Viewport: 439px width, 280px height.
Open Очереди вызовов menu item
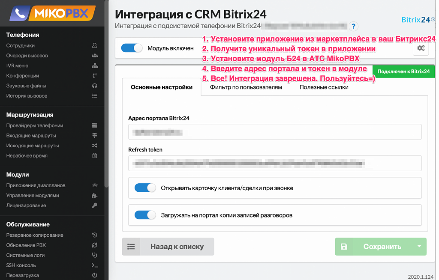[27, 55]
